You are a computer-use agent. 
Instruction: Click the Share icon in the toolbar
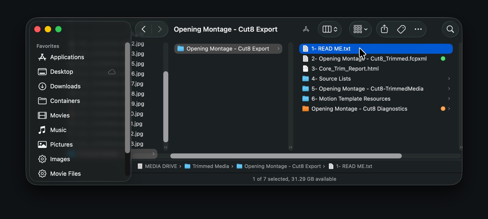pos(384,29)
